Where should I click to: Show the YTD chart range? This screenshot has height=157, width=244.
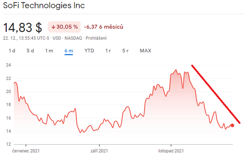[x=89, y=51]
